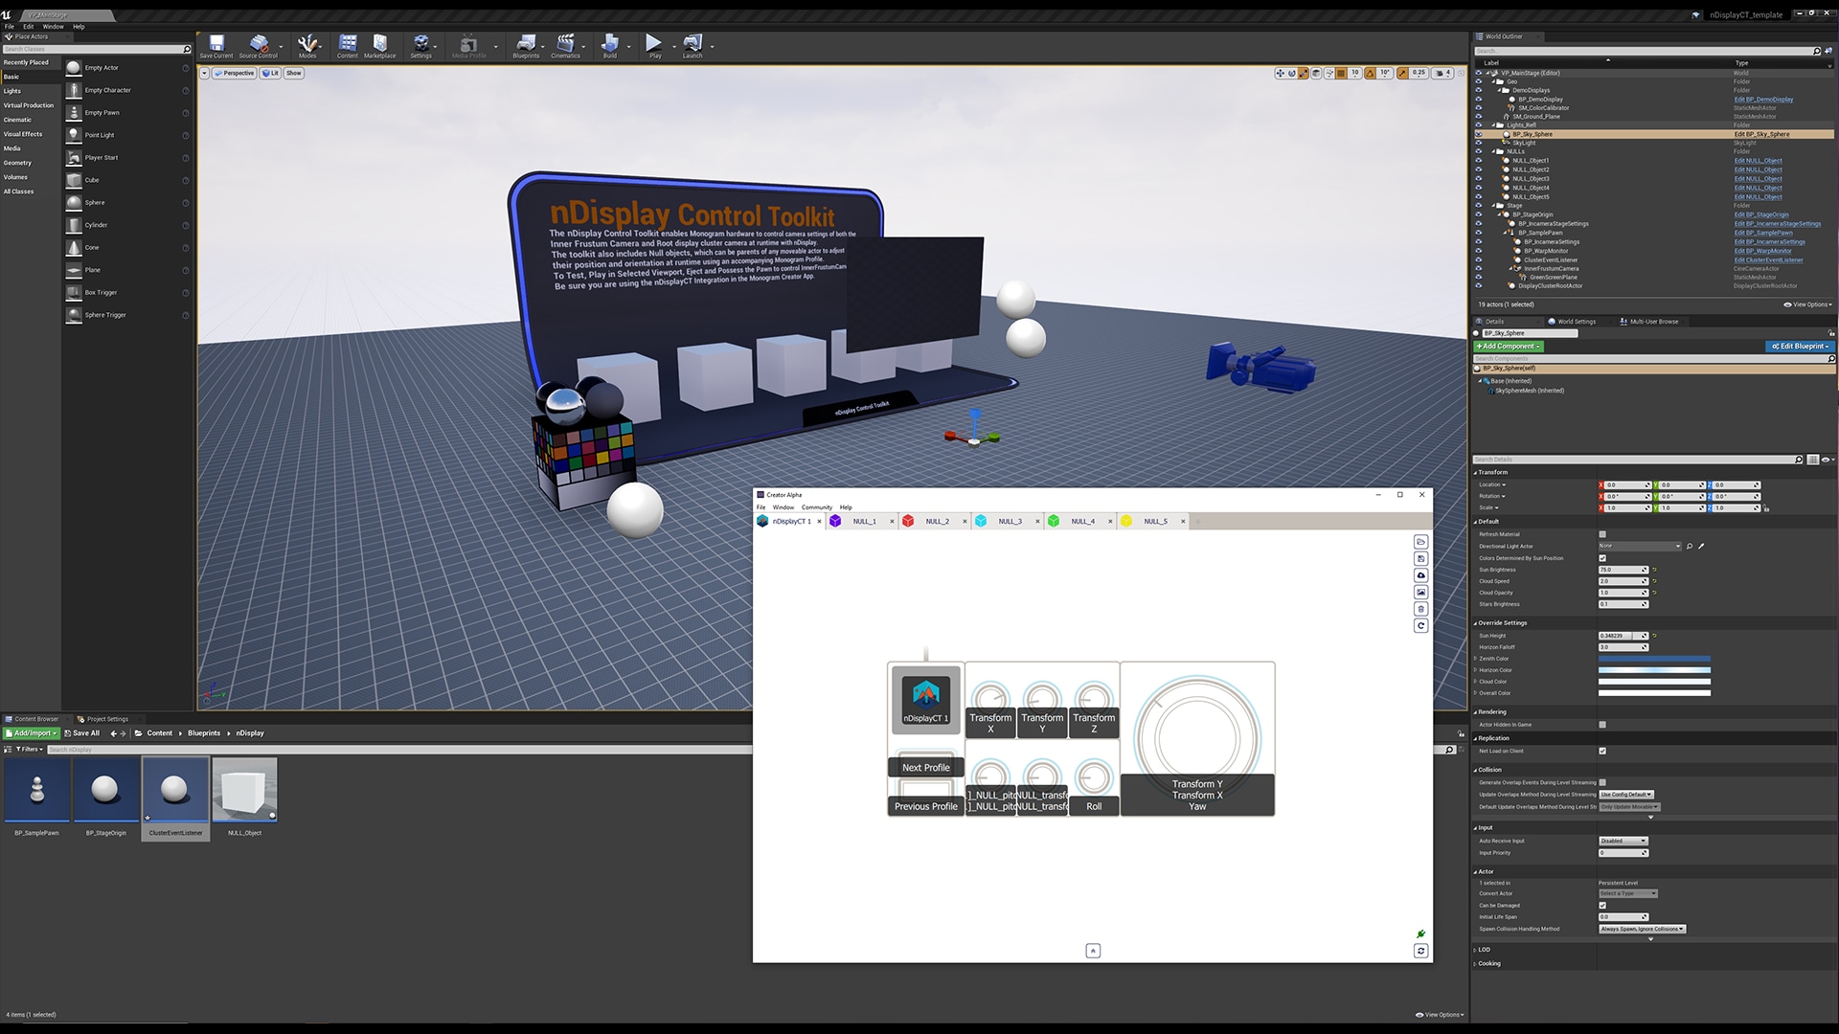Select the Rotate tool in the viewport toolbar
The image size is (1839, 1034).
click(1291, 73)
